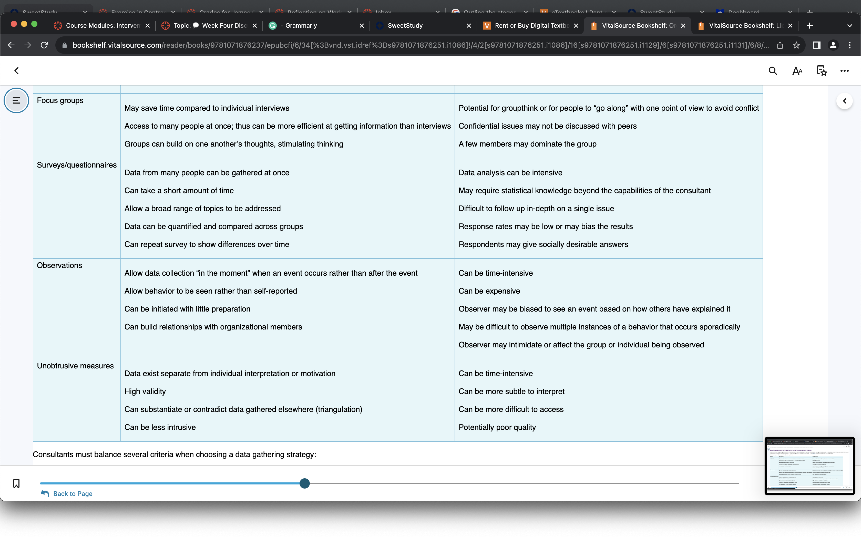The image size is (861, 538).
Task: Bookmark this page with bookmark icon
Action: 16,483
